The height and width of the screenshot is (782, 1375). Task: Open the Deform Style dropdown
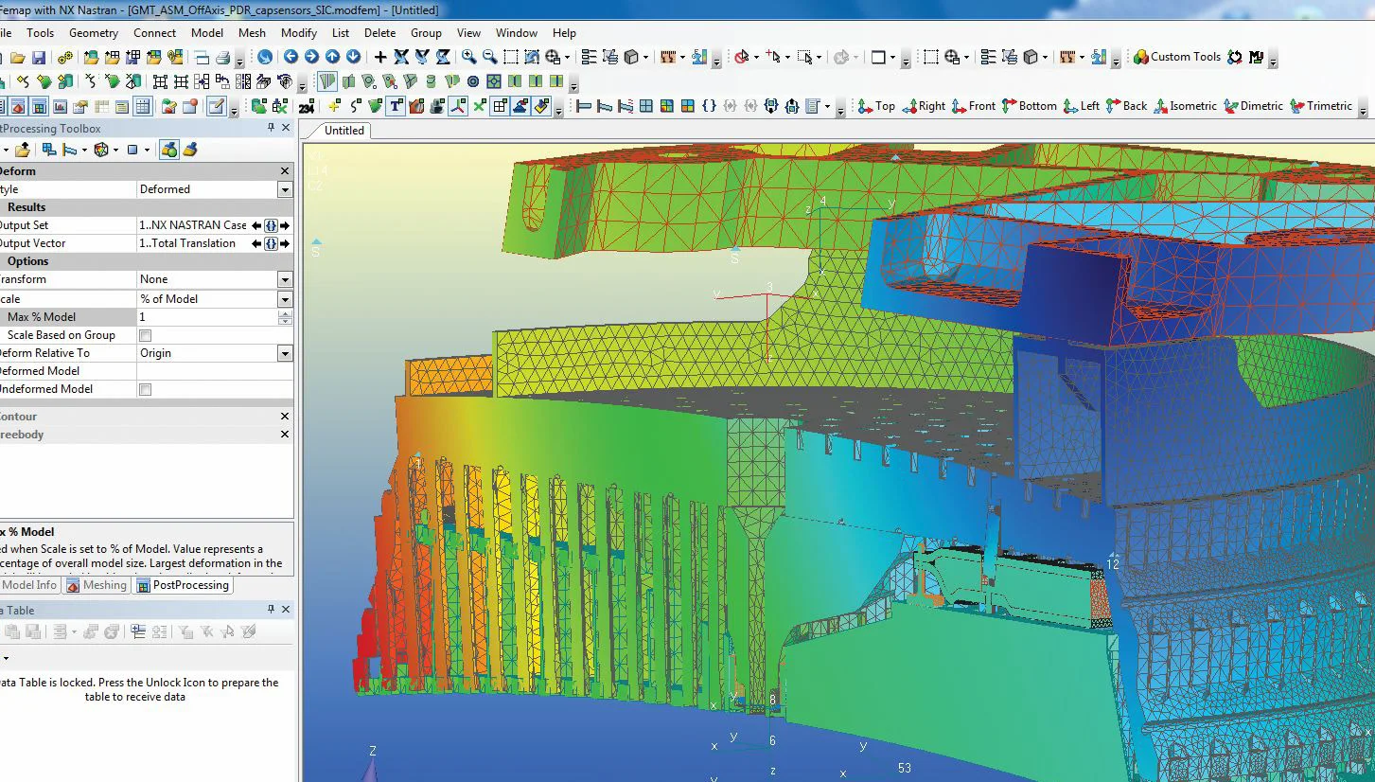285,189
